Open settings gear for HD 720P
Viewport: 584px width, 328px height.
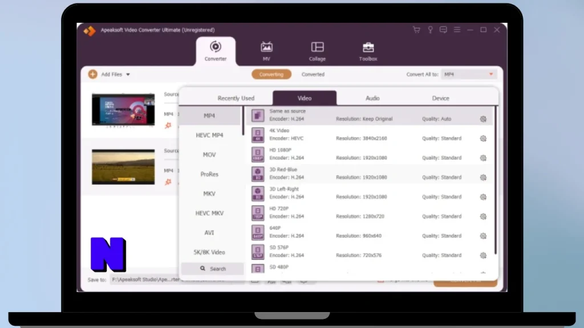point(483,216)
